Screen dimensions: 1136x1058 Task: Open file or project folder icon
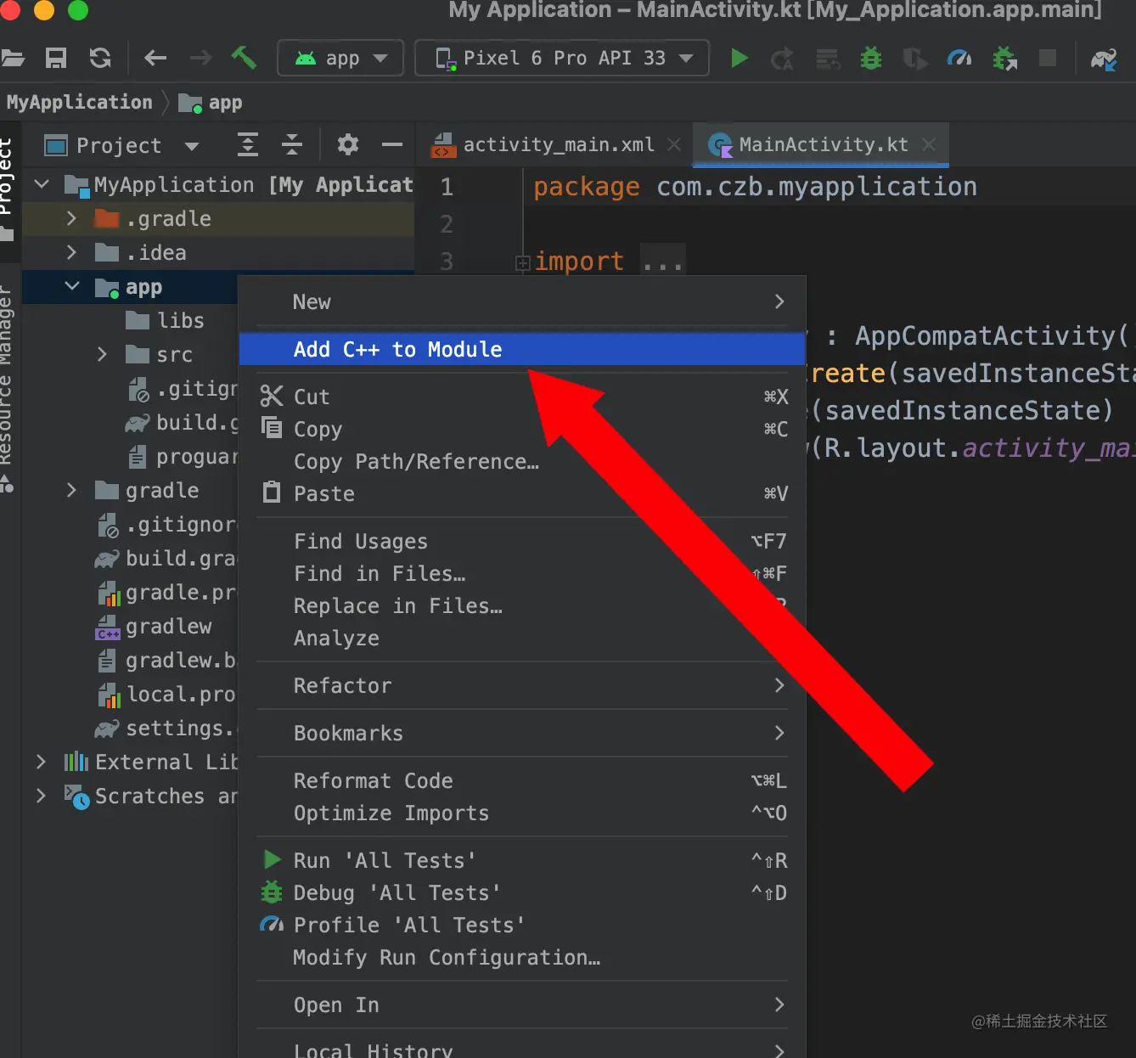tap(12, 58)
